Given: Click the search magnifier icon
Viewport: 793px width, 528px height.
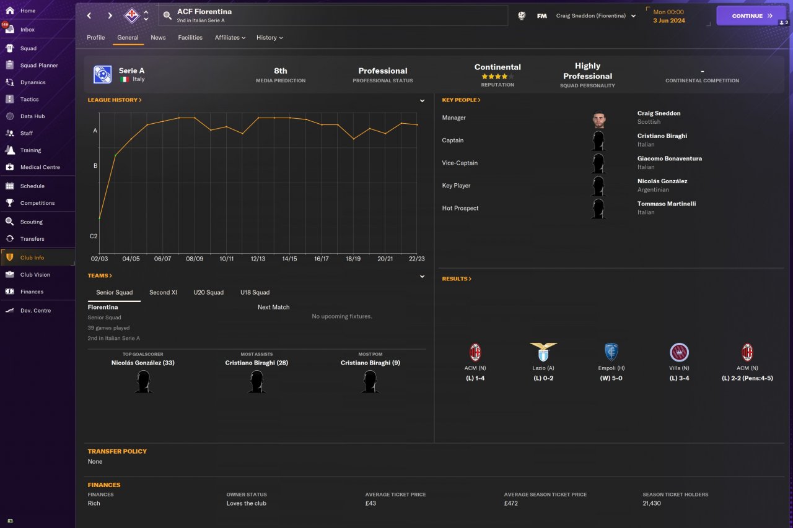Looking at the screenshot, I should pyautogui.click(x=167, y=15).
